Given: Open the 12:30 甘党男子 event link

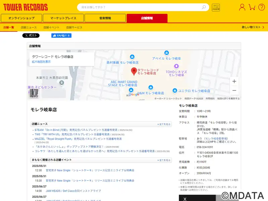Looking at the screenshot, I should [90, 170].
